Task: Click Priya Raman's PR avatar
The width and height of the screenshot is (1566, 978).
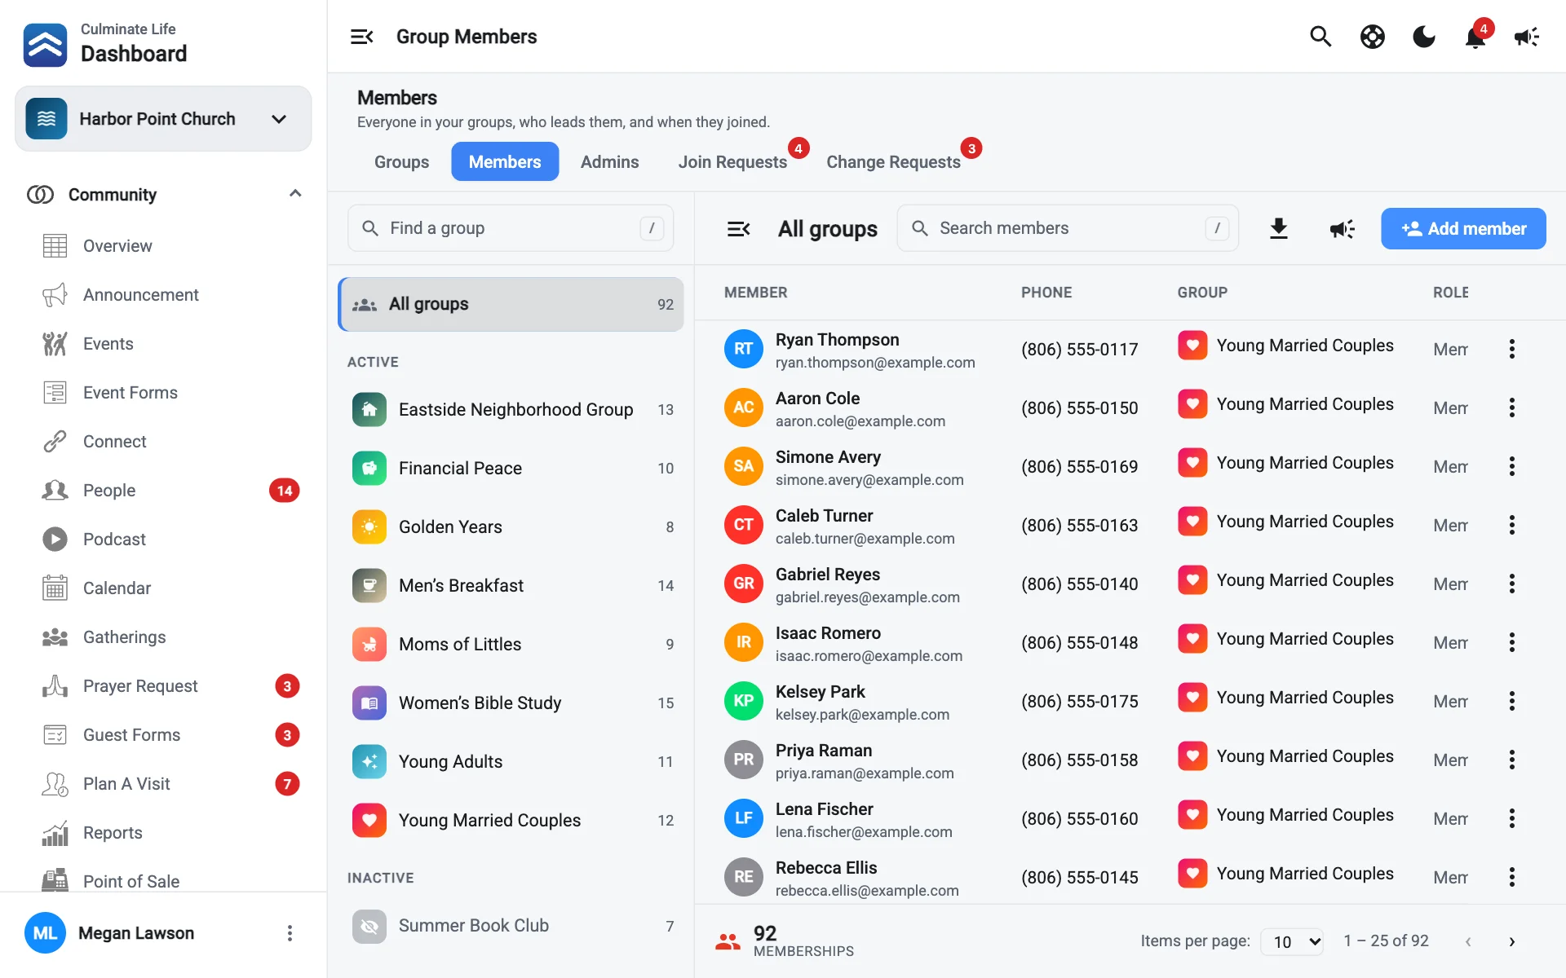Action: tap(743, 760)
